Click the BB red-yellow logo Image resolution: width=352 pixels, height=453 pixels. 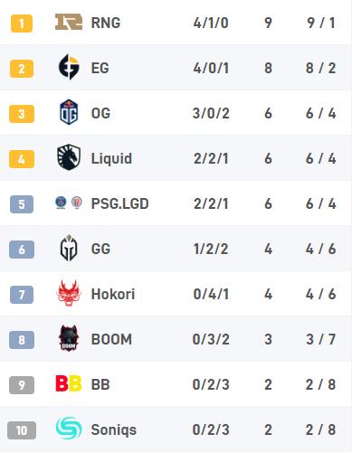pyautogui.click(x=69, y=383)
